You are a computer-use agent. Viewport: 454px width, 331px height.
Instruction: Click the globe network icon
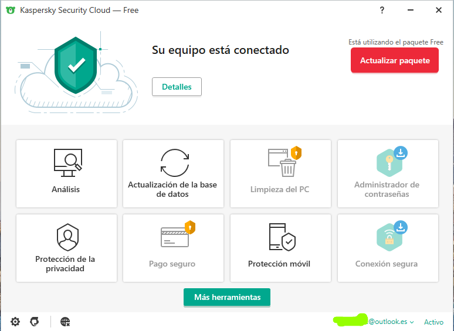point(65,322)
